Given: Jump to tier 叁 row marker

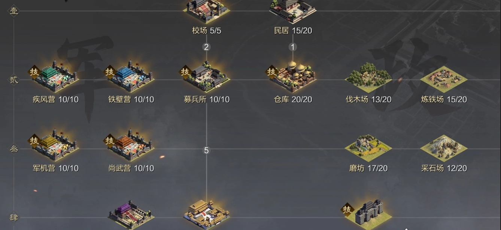Looking at the screenshot, I should (13, 149).
